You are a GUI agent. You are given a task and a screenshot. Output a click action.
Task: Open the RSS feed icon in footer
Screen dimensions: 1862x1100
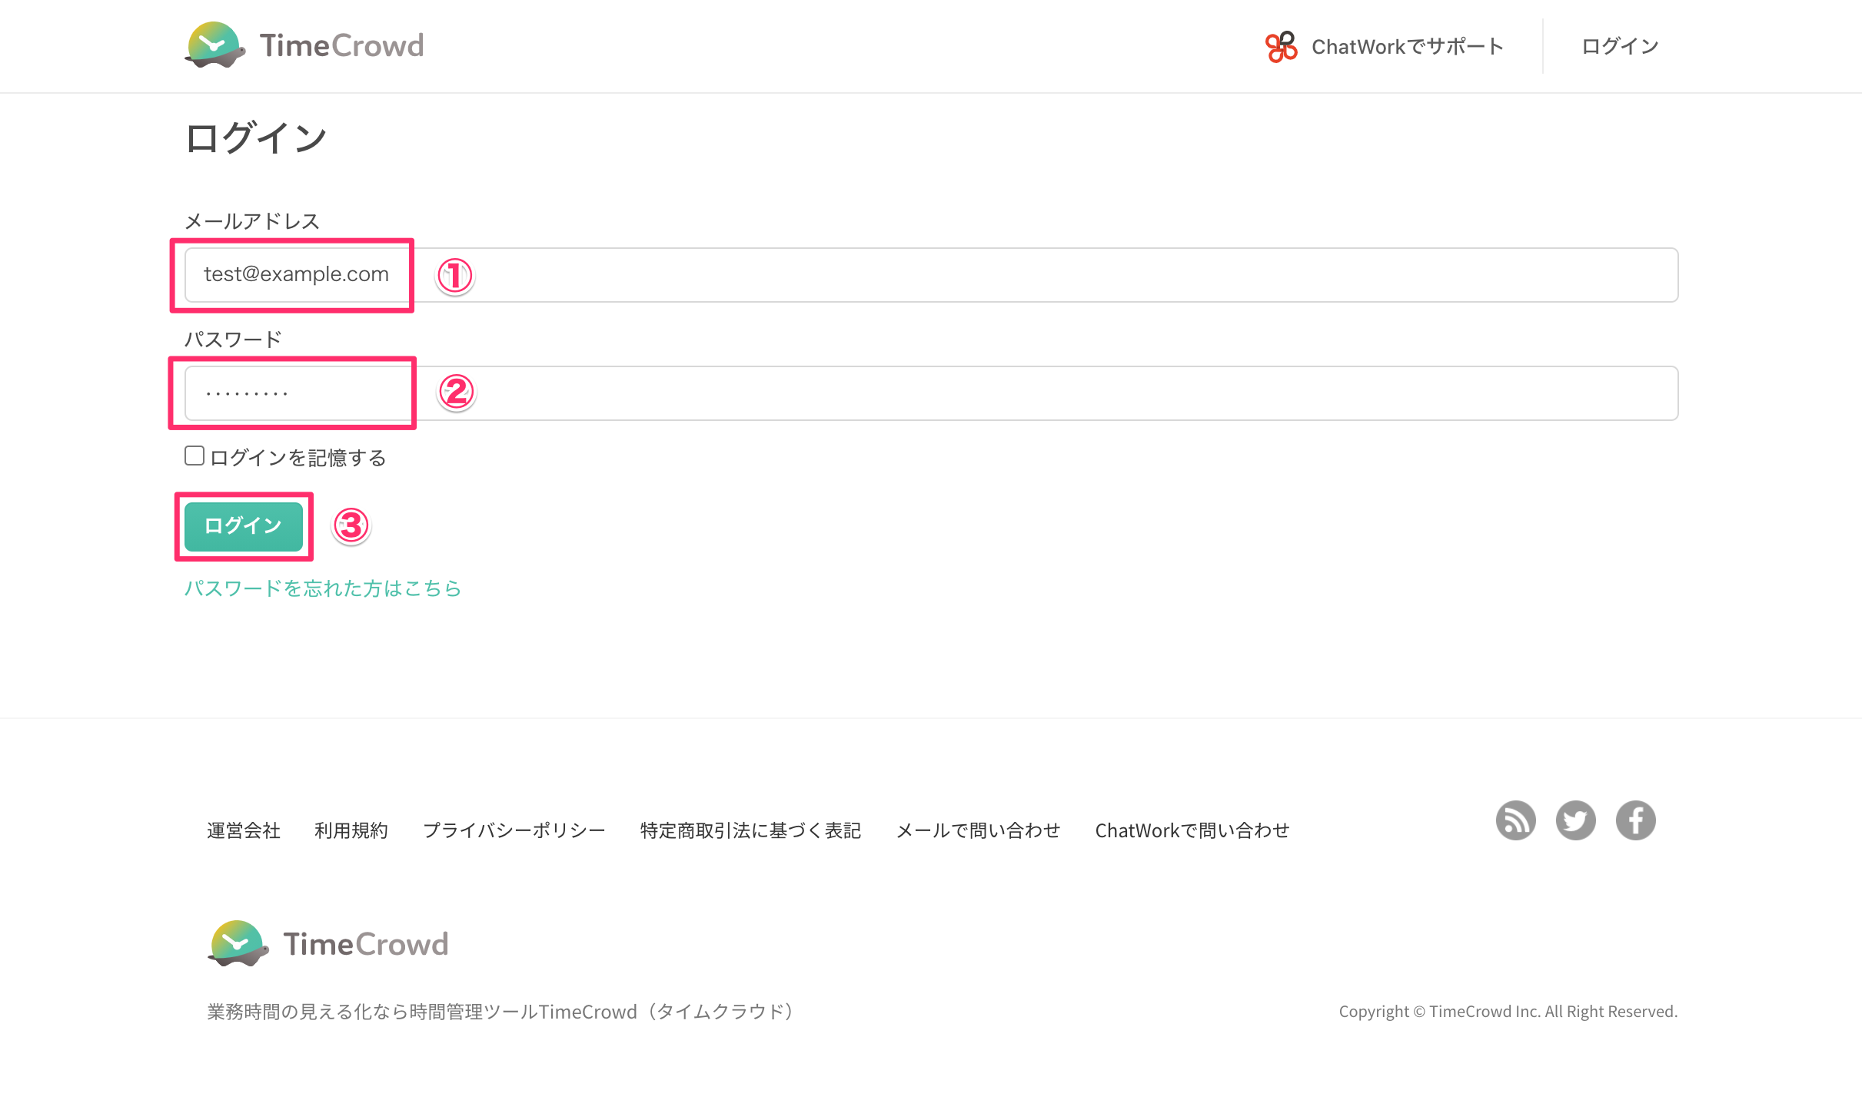click(x=1515, y=820)
